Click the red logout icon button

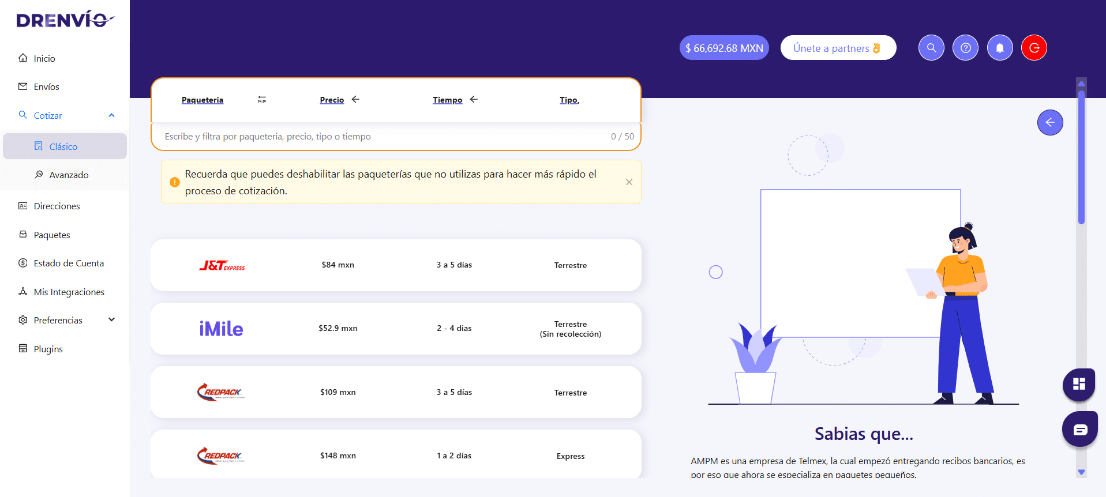coord(1034,48)
